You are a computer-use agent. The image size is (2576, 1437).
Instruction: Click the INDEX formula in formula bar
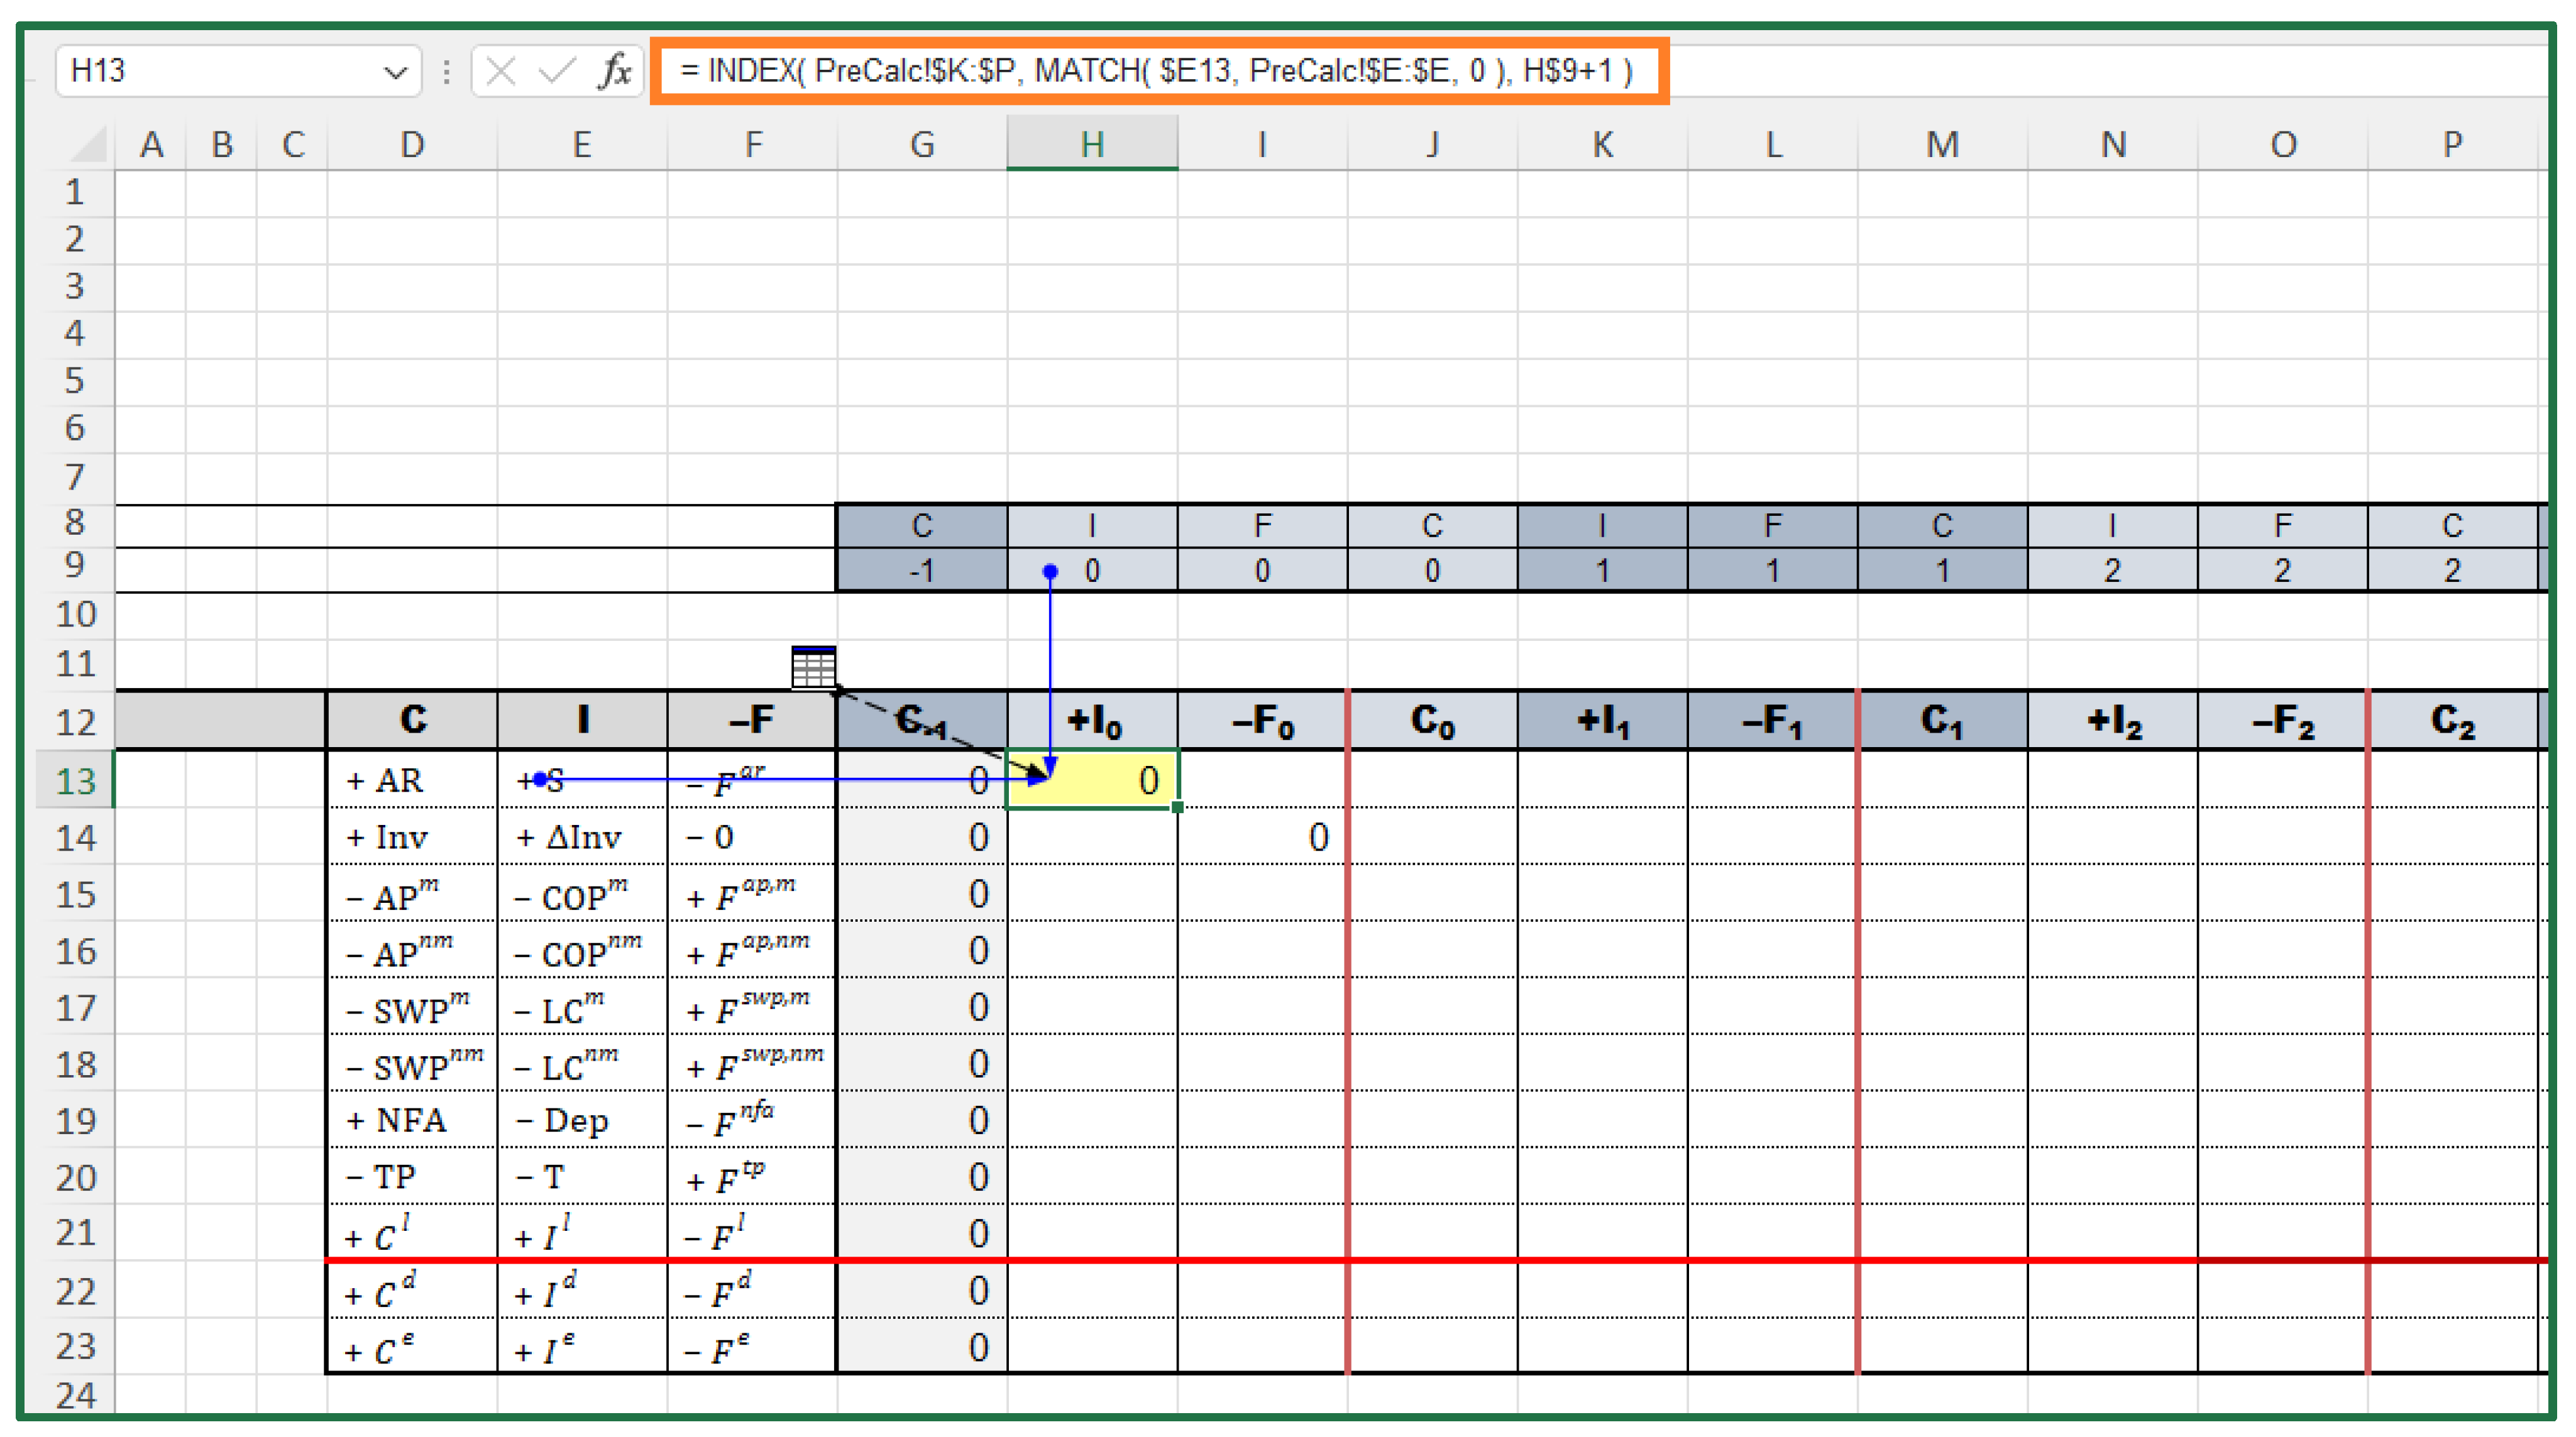[1155, 71]
